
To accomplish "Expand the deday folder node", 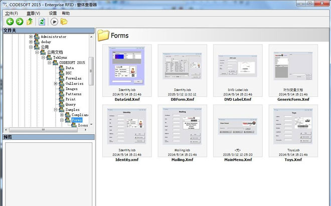I will 31,42.
